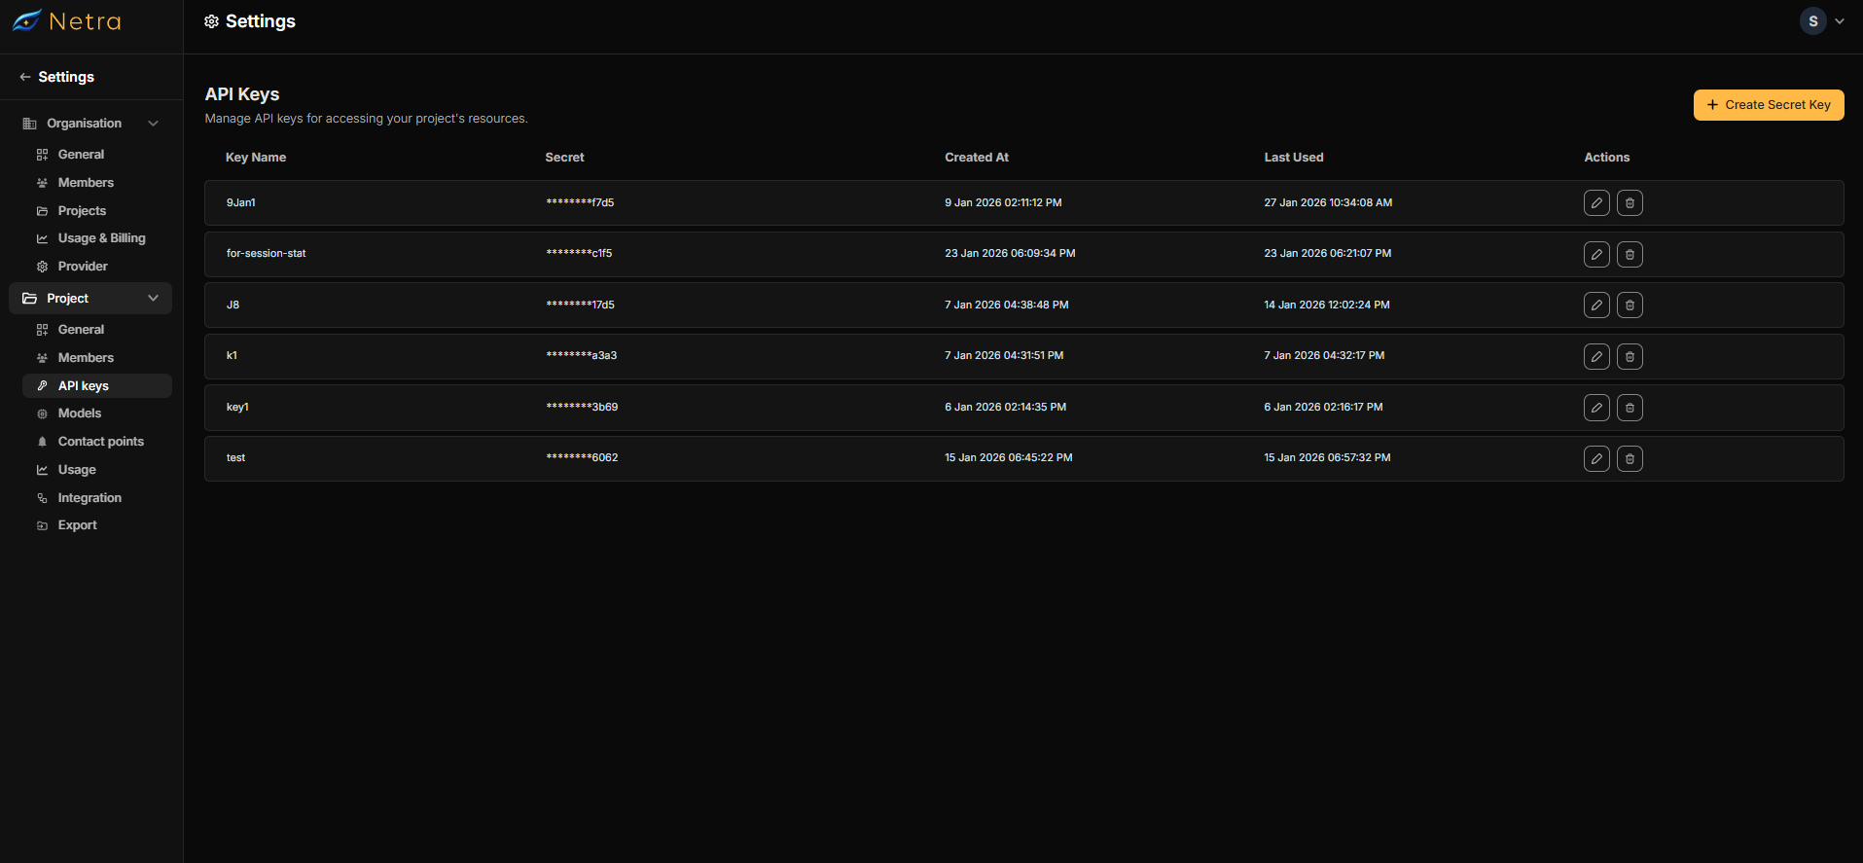Open Organisation Members page
The width and height of the screenshot is (1863, 863).
[86, 183]
